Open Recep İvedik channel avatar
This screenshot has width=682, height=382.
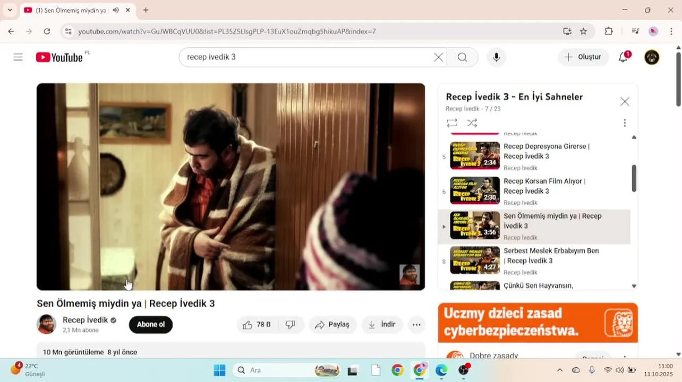pyautogui.click(x=46, y=324)
